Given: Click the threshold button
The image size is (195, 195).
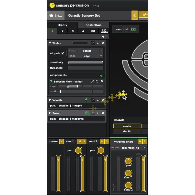Looking at the screenshot, I should [125, 29].
